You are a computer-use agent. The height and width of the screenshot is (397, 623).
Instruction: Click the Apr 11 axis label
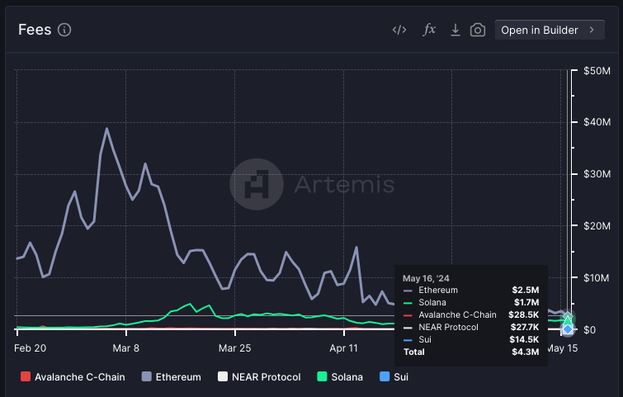pyautogui.click(x=344, y=348)
